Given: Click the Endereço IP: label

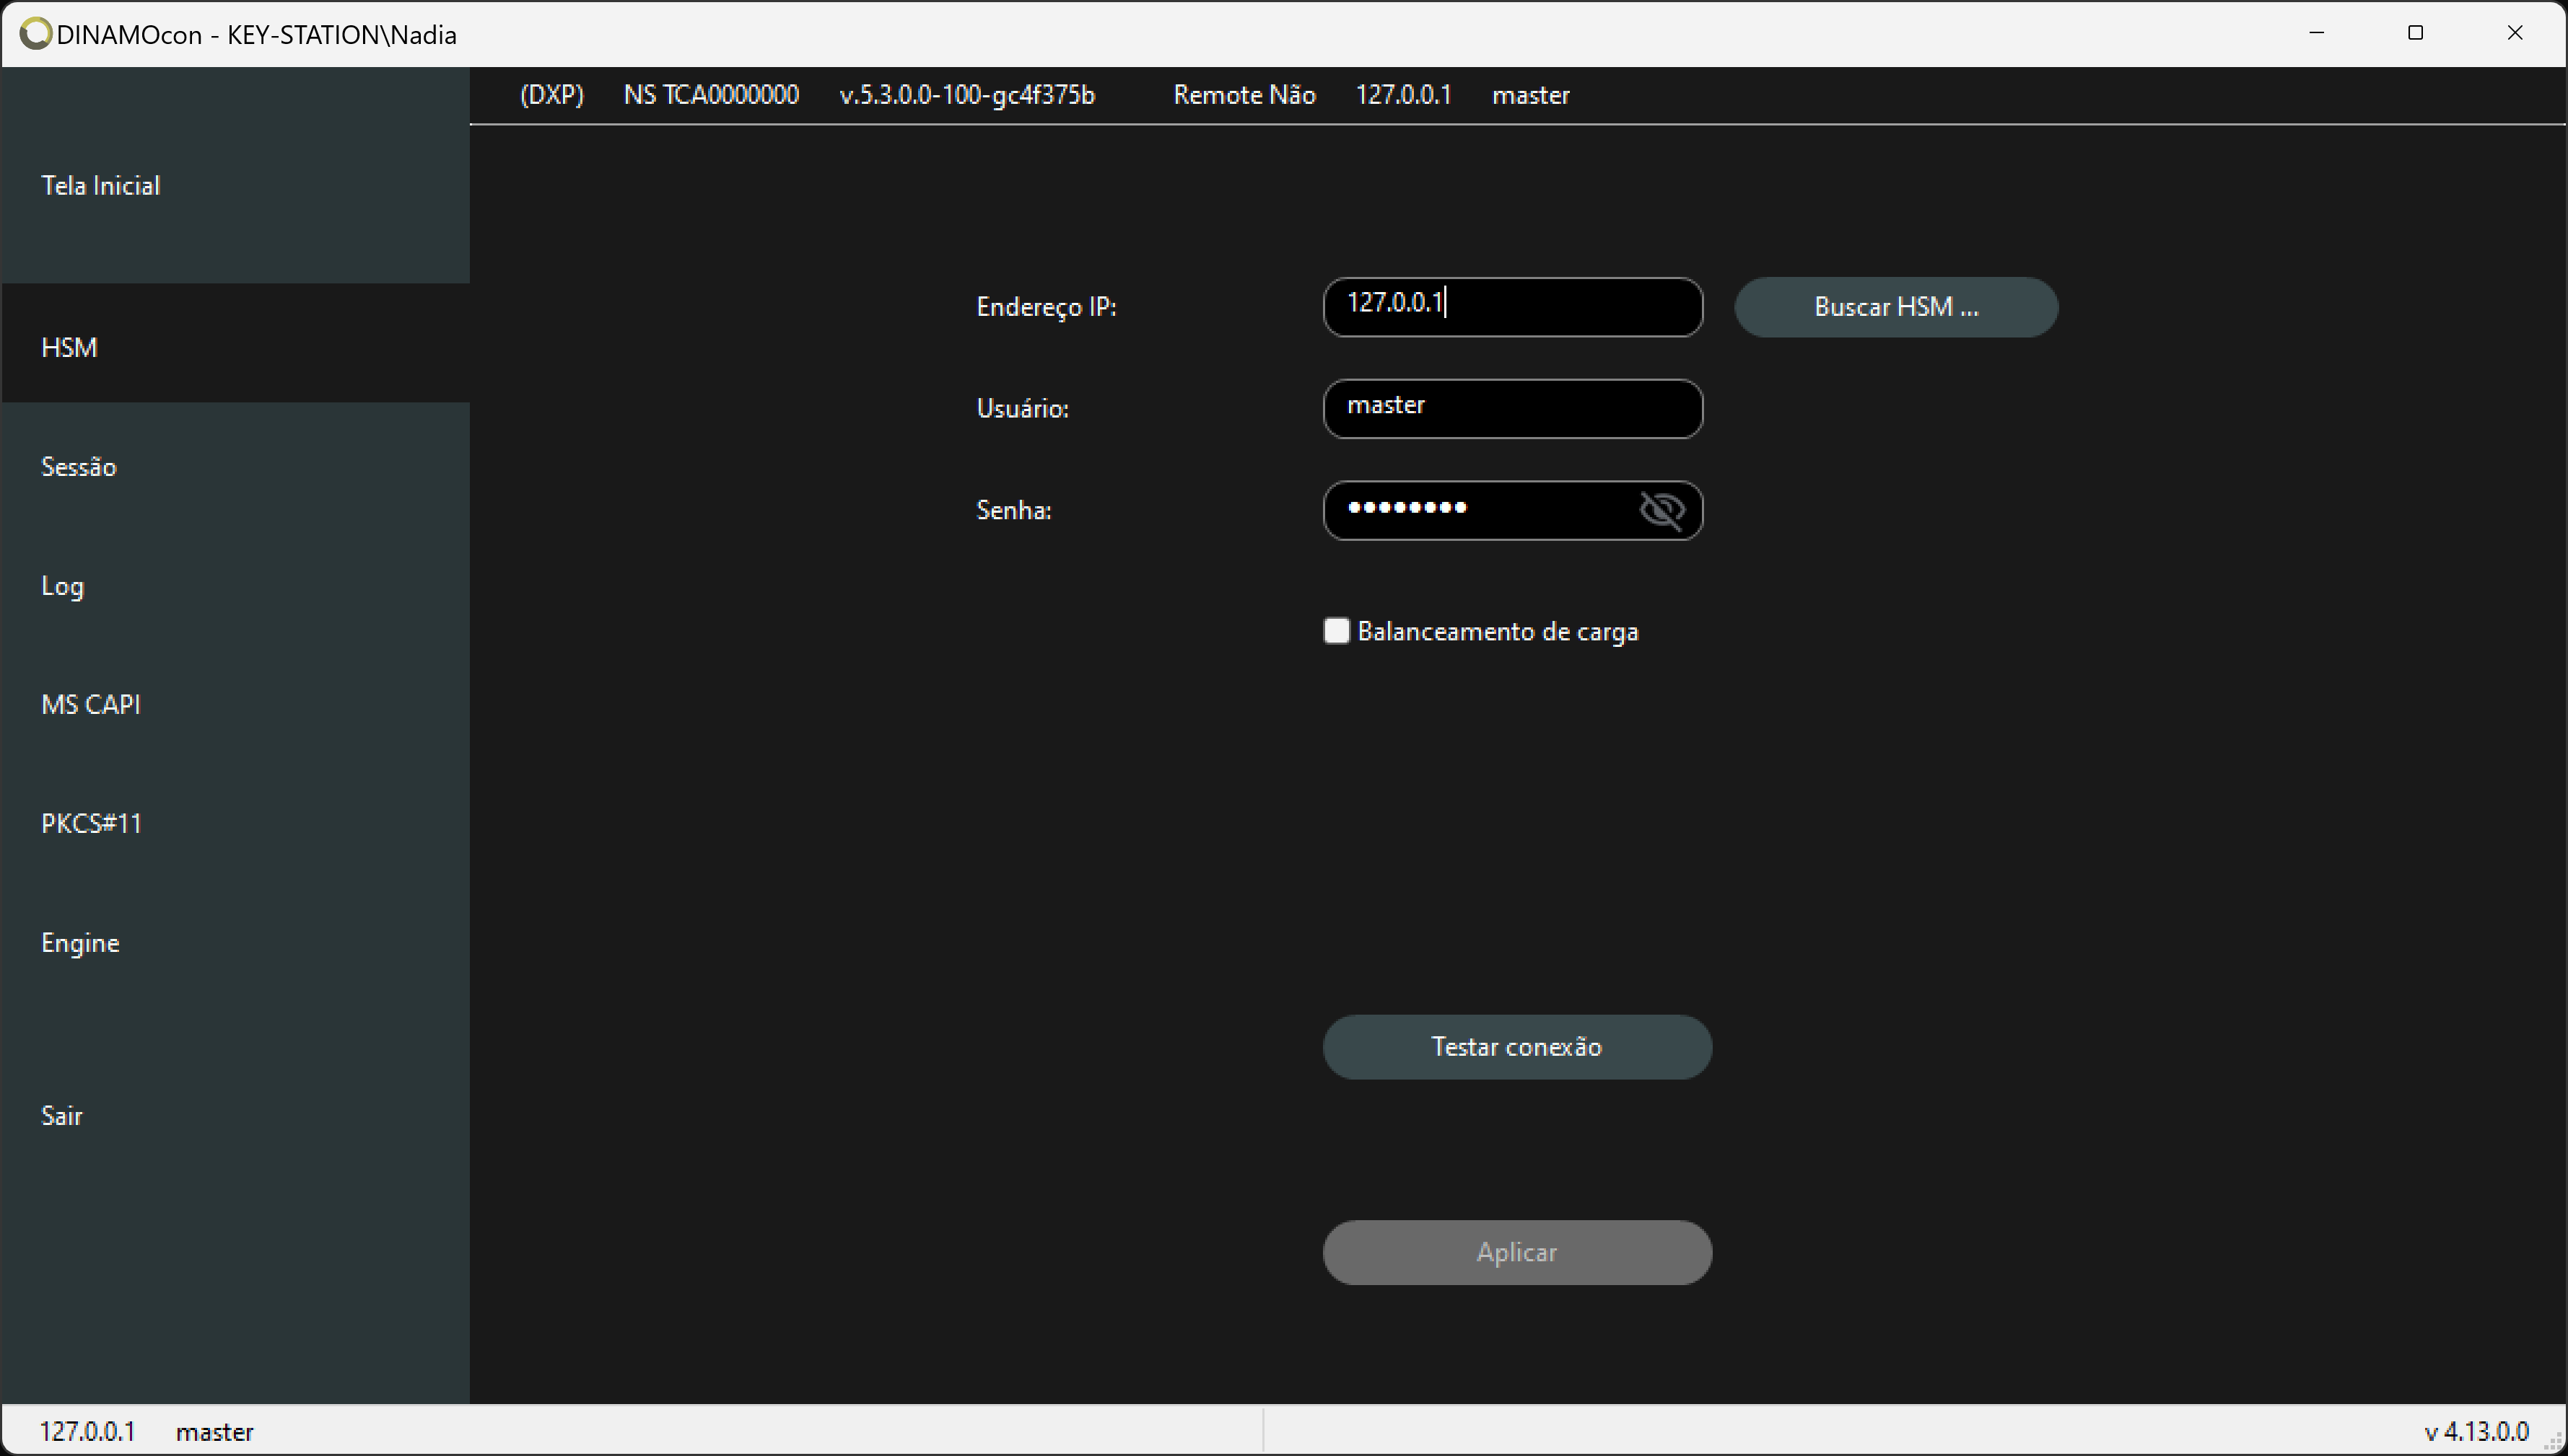Looking at the screenshot, I should coord(1046,307).
